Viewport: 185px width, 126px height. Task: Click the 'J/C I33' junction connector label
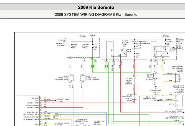coord(130,95)
